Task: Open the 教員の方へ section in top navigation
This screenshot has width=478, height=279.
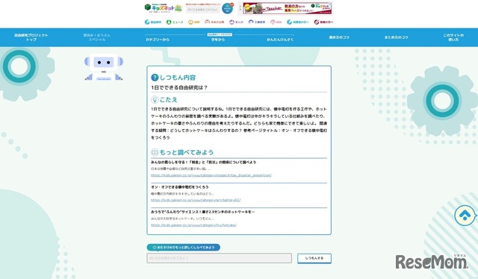Action: point(323,22)
